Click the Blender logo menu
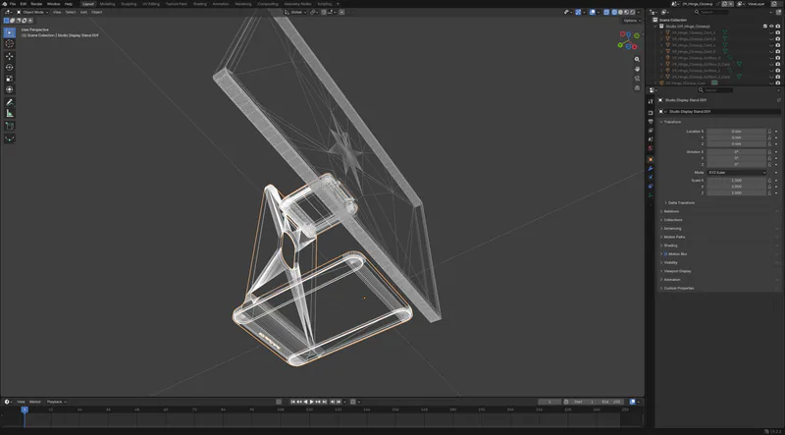 click(4, 4)
